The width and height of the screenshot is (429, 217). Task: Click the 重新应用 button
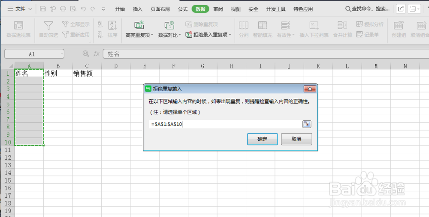coord(76,35)
